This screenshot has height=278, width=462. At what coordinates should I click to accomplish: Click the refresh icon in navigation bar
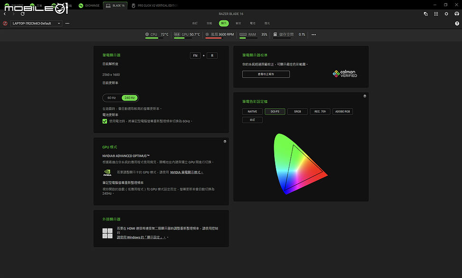(22, 14)
